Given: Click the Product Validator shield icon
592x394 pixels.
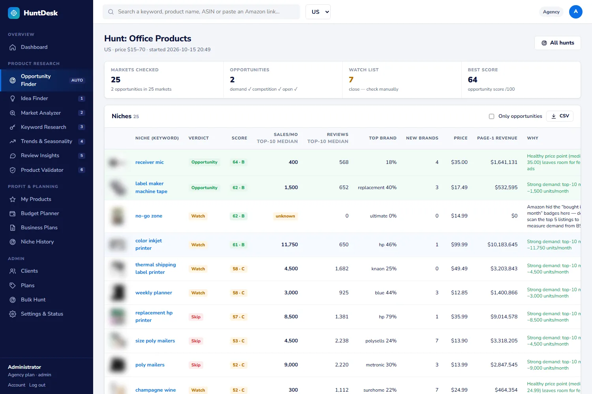Looking at the screenshot, I should (13, 170).
